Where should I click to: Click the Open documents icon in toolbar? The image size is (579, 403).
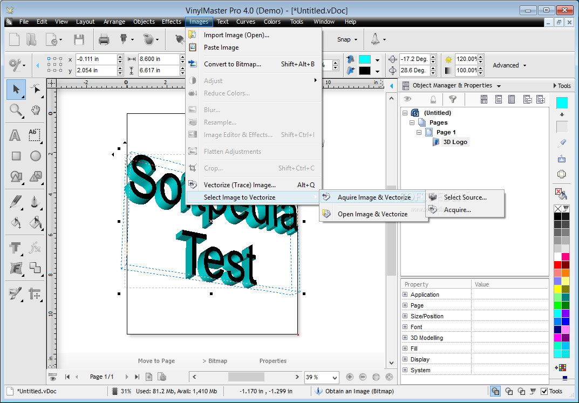(x=31, y=39)
